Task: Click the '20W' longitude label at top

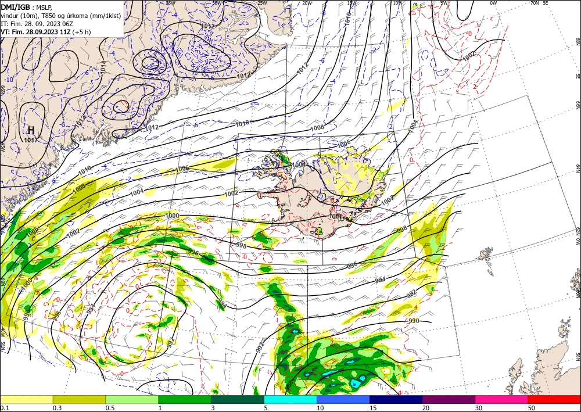Action: [x=307, y=3]
